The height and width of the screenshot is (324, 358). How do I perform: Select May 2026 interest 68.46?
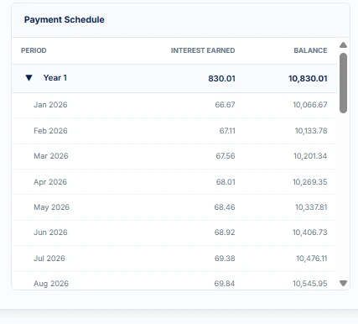225,207
